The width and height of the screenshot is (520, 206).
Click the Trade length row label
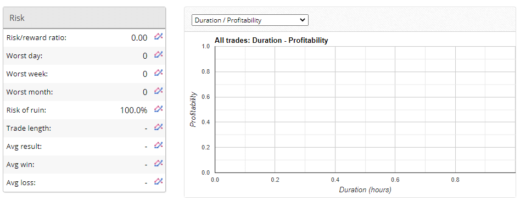pyautogui.click(x=29, y=129)
